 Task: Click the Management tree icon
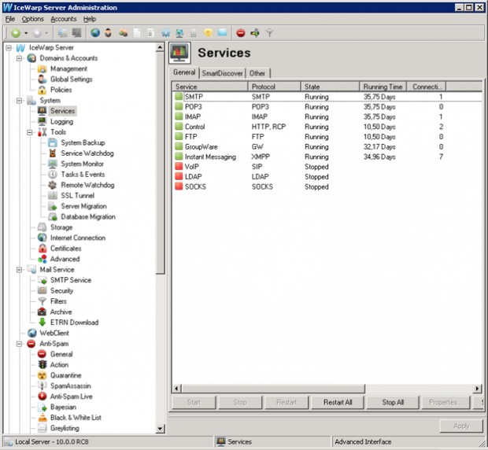pyautogui.click(x=42, y=68)
